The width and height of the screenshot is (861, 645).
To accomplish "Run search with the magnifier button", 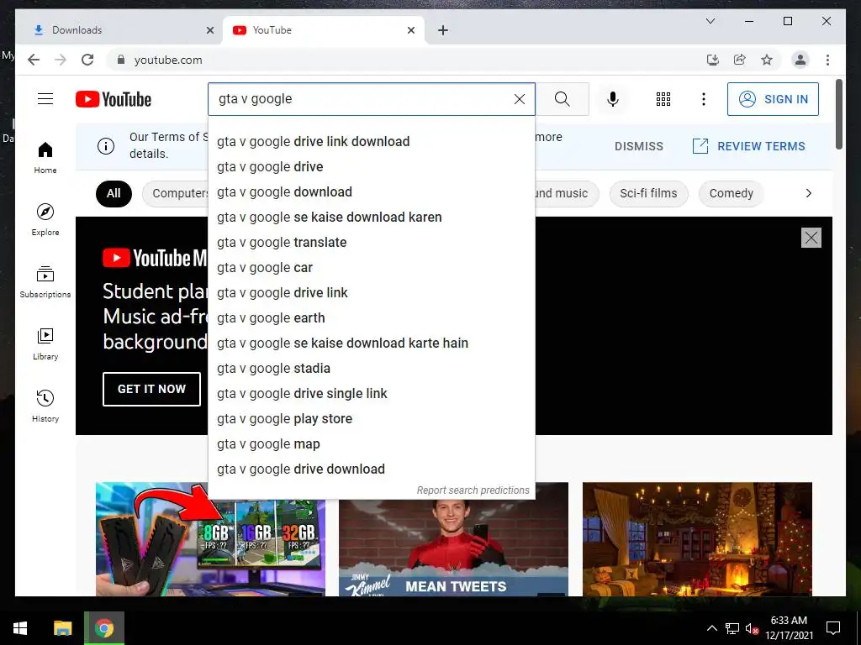I will click(x=562, y=99).
